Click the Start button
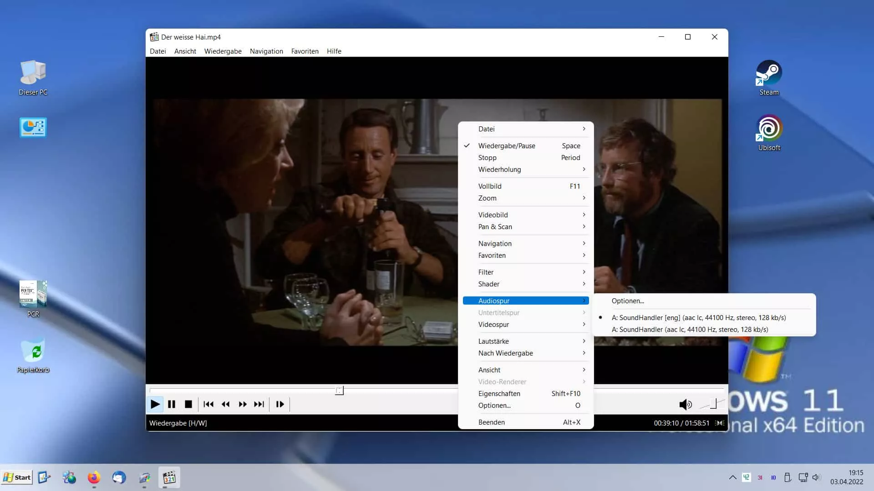 coord(17,477)
